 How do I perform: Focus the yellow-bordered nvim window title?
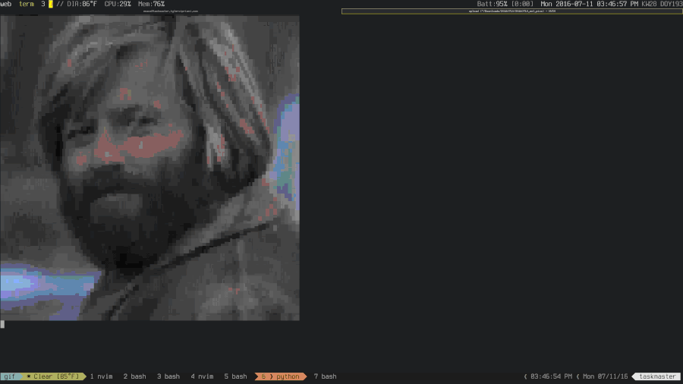point(511,11)
